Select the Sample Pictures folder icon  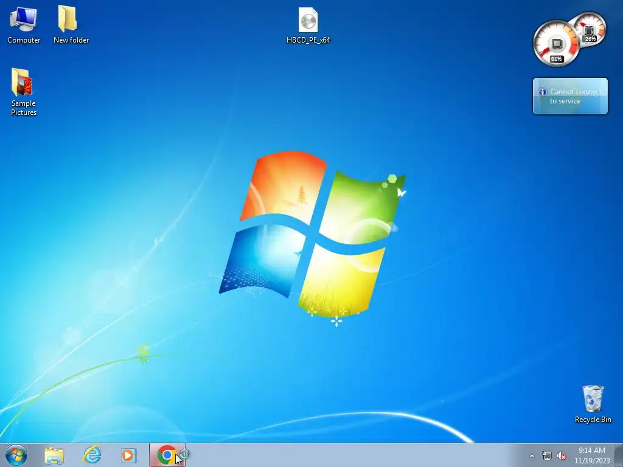pyautogui.click(x=24, y=92)
